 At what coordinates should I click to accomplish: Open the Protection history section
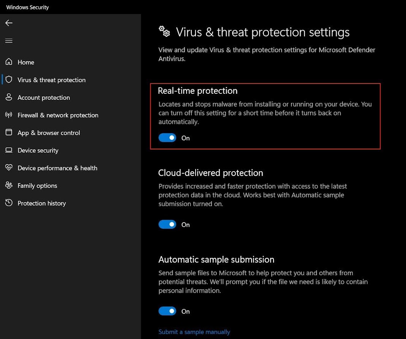[x=42, y=203]
